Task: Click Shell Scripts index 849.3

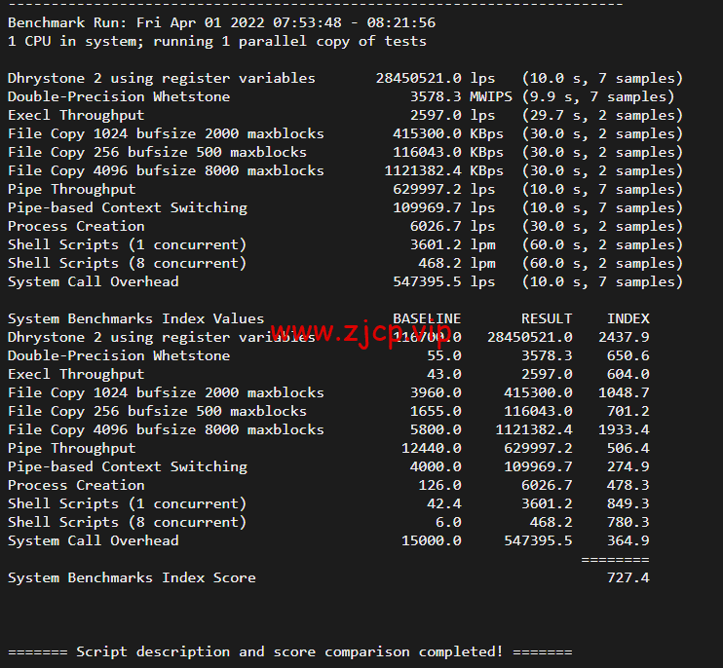Action: [x=628, y=503]
